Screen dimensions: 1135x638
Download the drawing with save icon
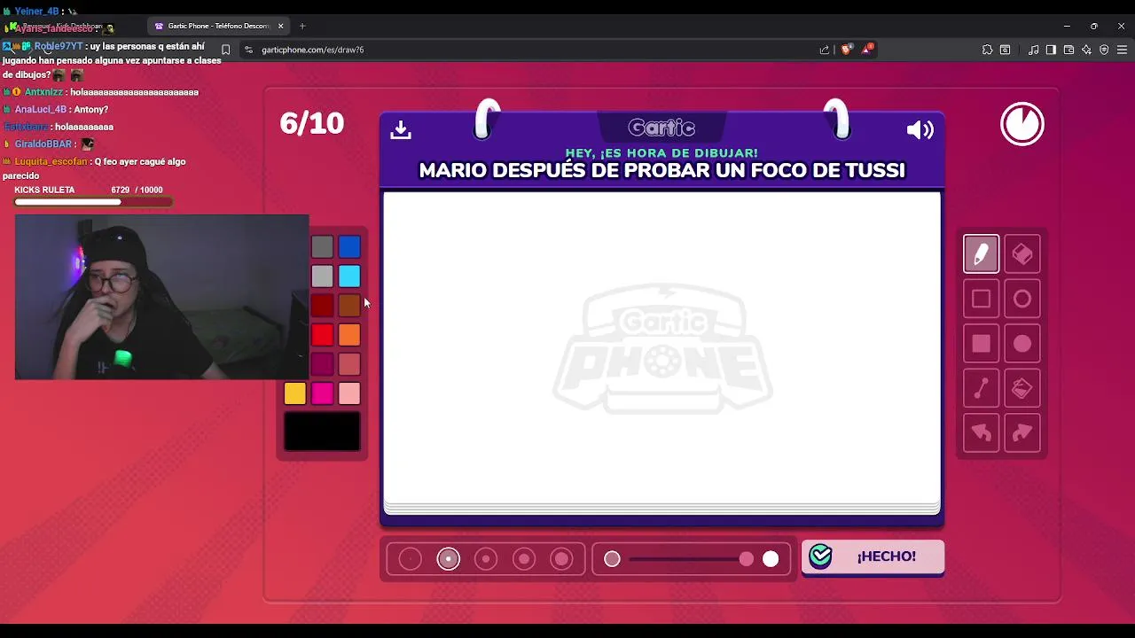click(401, 129)
